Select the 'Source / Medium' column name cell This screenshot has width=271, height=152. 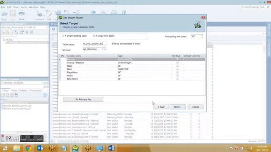coord(92,63)
